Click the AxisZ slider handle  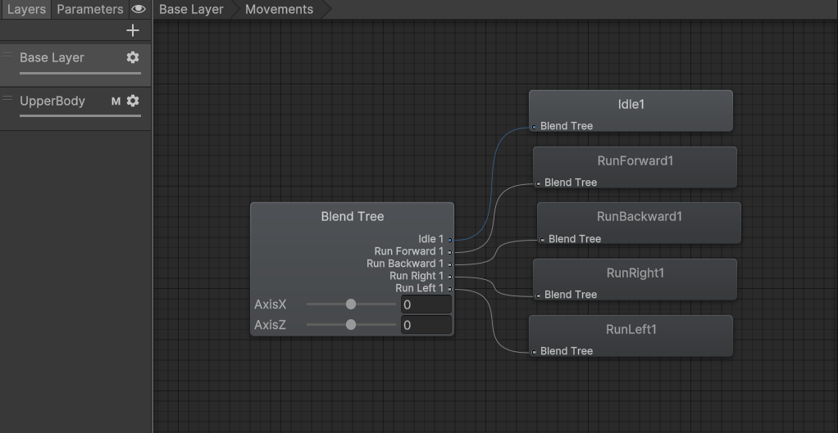pyautogui.click(x=351, y=324)
